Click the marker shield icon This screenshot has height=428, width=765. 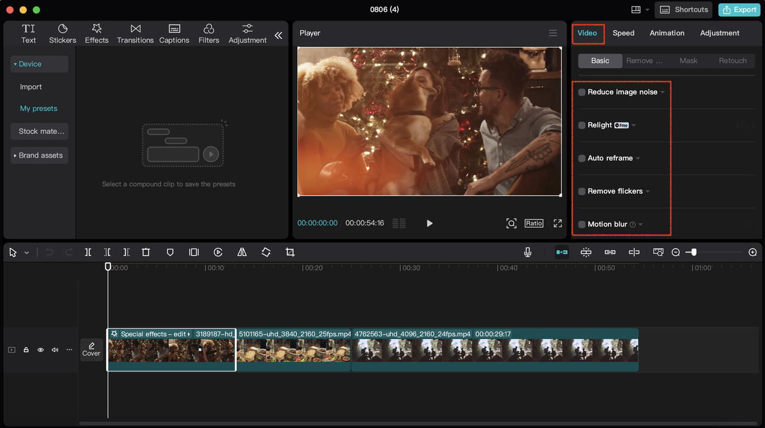pyautogui.click(x=170, y=252)
